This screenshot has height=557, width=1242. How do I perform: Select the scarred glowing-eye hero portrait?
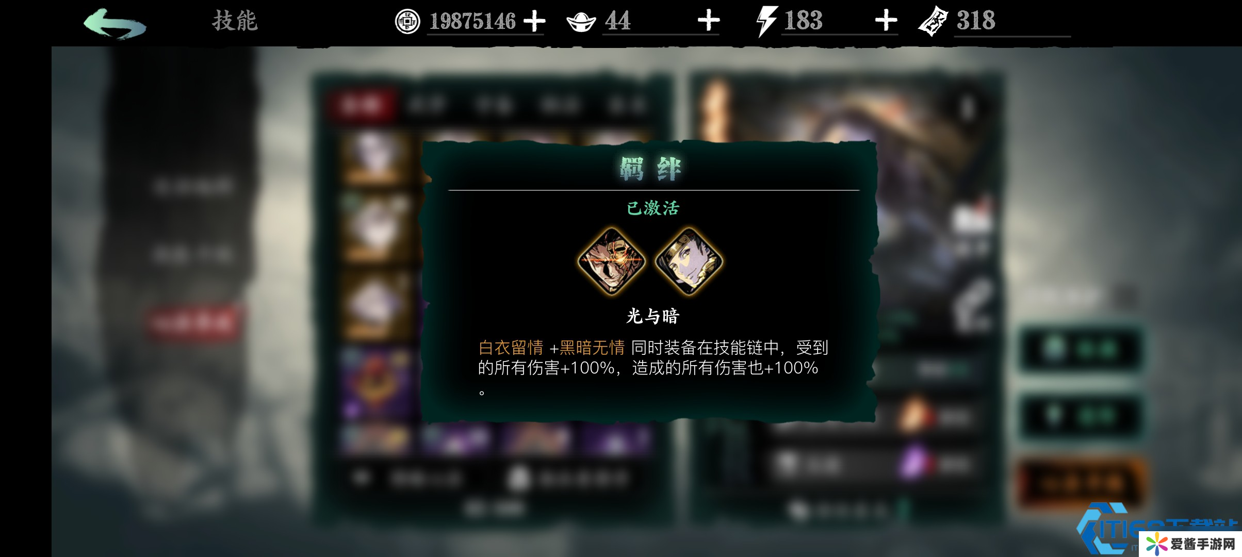pyautogui.click(x=612, y=261)
